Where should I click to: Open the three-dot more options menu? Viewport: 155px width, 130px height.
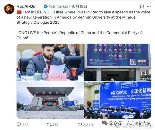point(149,6)
